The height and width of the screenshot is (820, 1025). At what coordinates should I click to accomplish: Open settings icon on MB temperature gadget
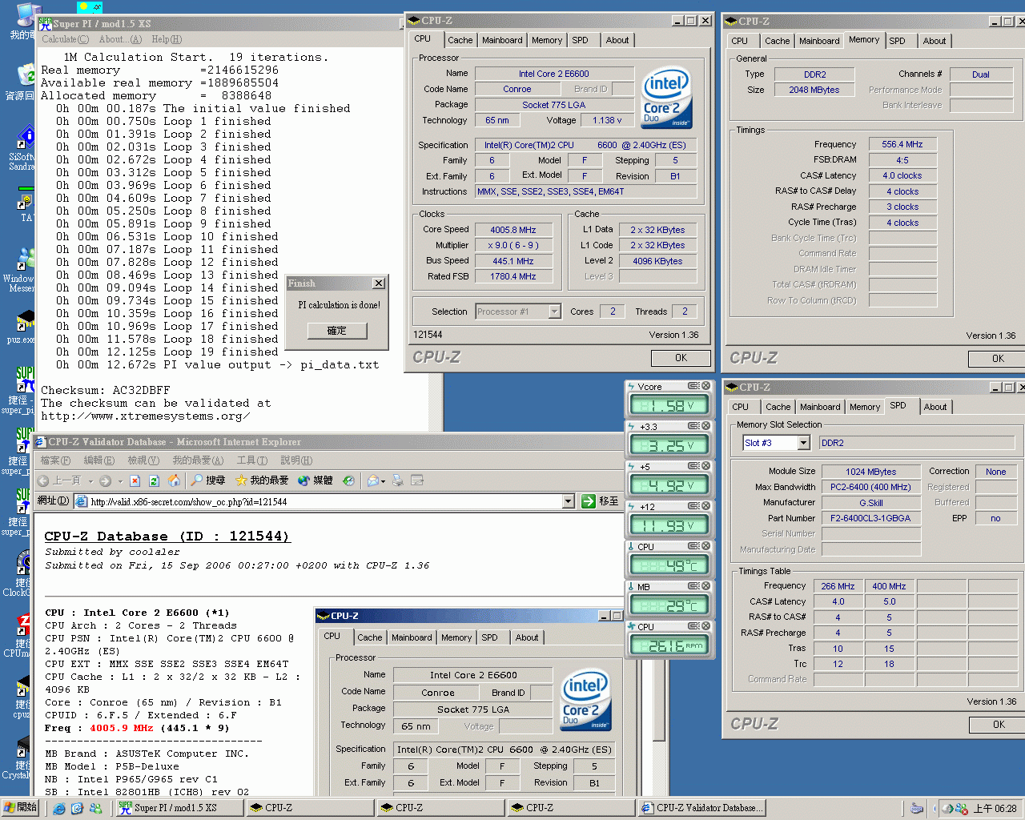pyautogui.click(x=693, y=586)
